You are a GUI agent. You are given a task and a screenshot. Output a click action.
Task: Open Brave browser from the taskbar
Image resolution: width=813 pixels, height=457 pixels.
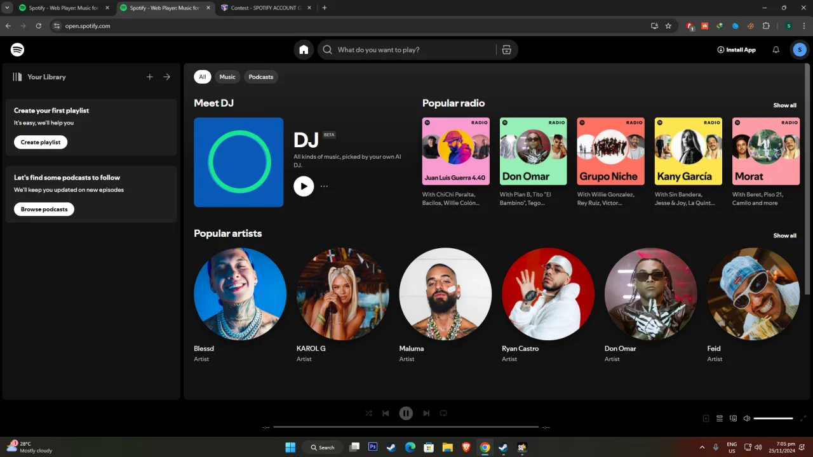pyautogui.click(x=467, y=447)
